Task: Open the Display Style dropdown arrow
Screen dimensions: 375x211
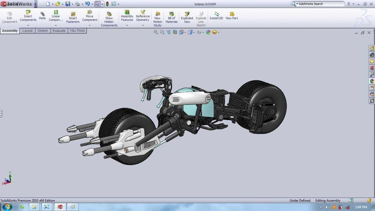Action: 194,32
